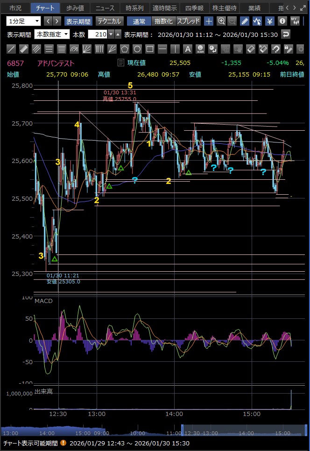Click the chart period navigator bar at bottom
The image size is (310, 451).
click(x=154, y=431)
